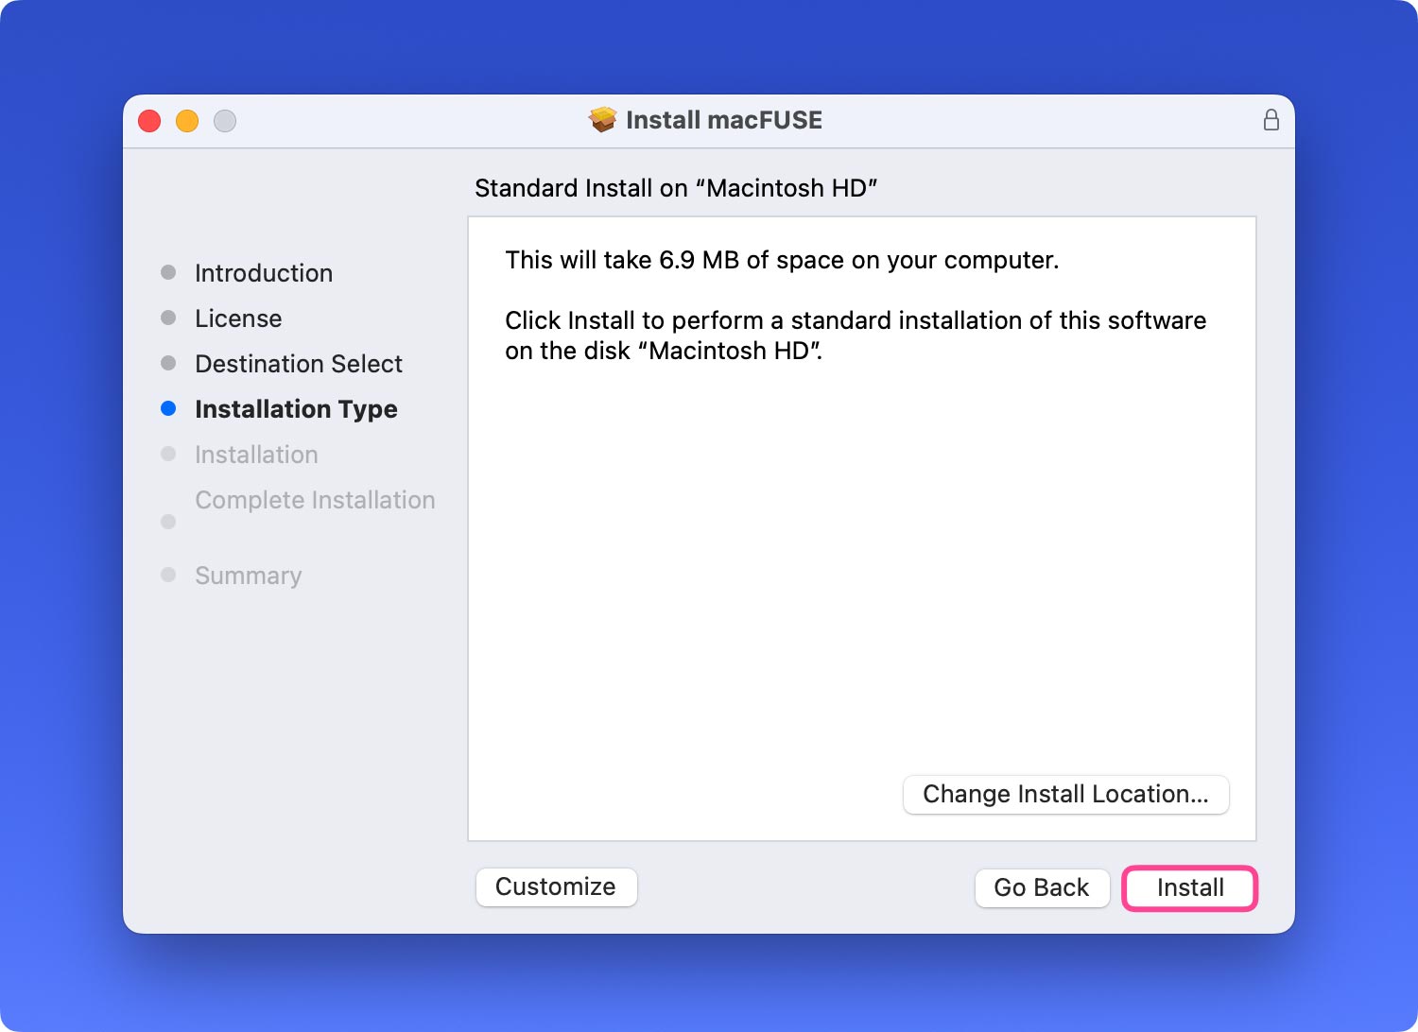
Task: Open the Destination Select step
Action: pos(299,364)
